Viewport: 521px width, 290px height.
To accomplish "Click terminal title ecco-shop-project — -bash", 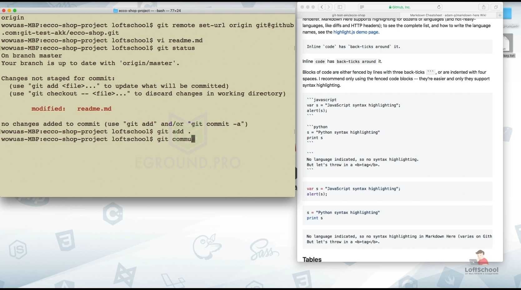I will click(150, 11).
